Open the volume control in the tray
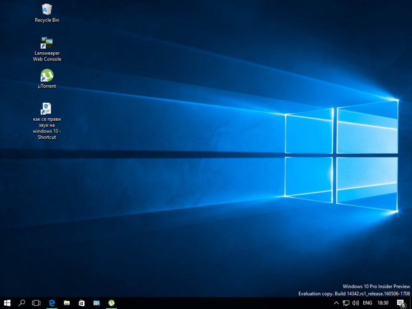 coord(356,303)
